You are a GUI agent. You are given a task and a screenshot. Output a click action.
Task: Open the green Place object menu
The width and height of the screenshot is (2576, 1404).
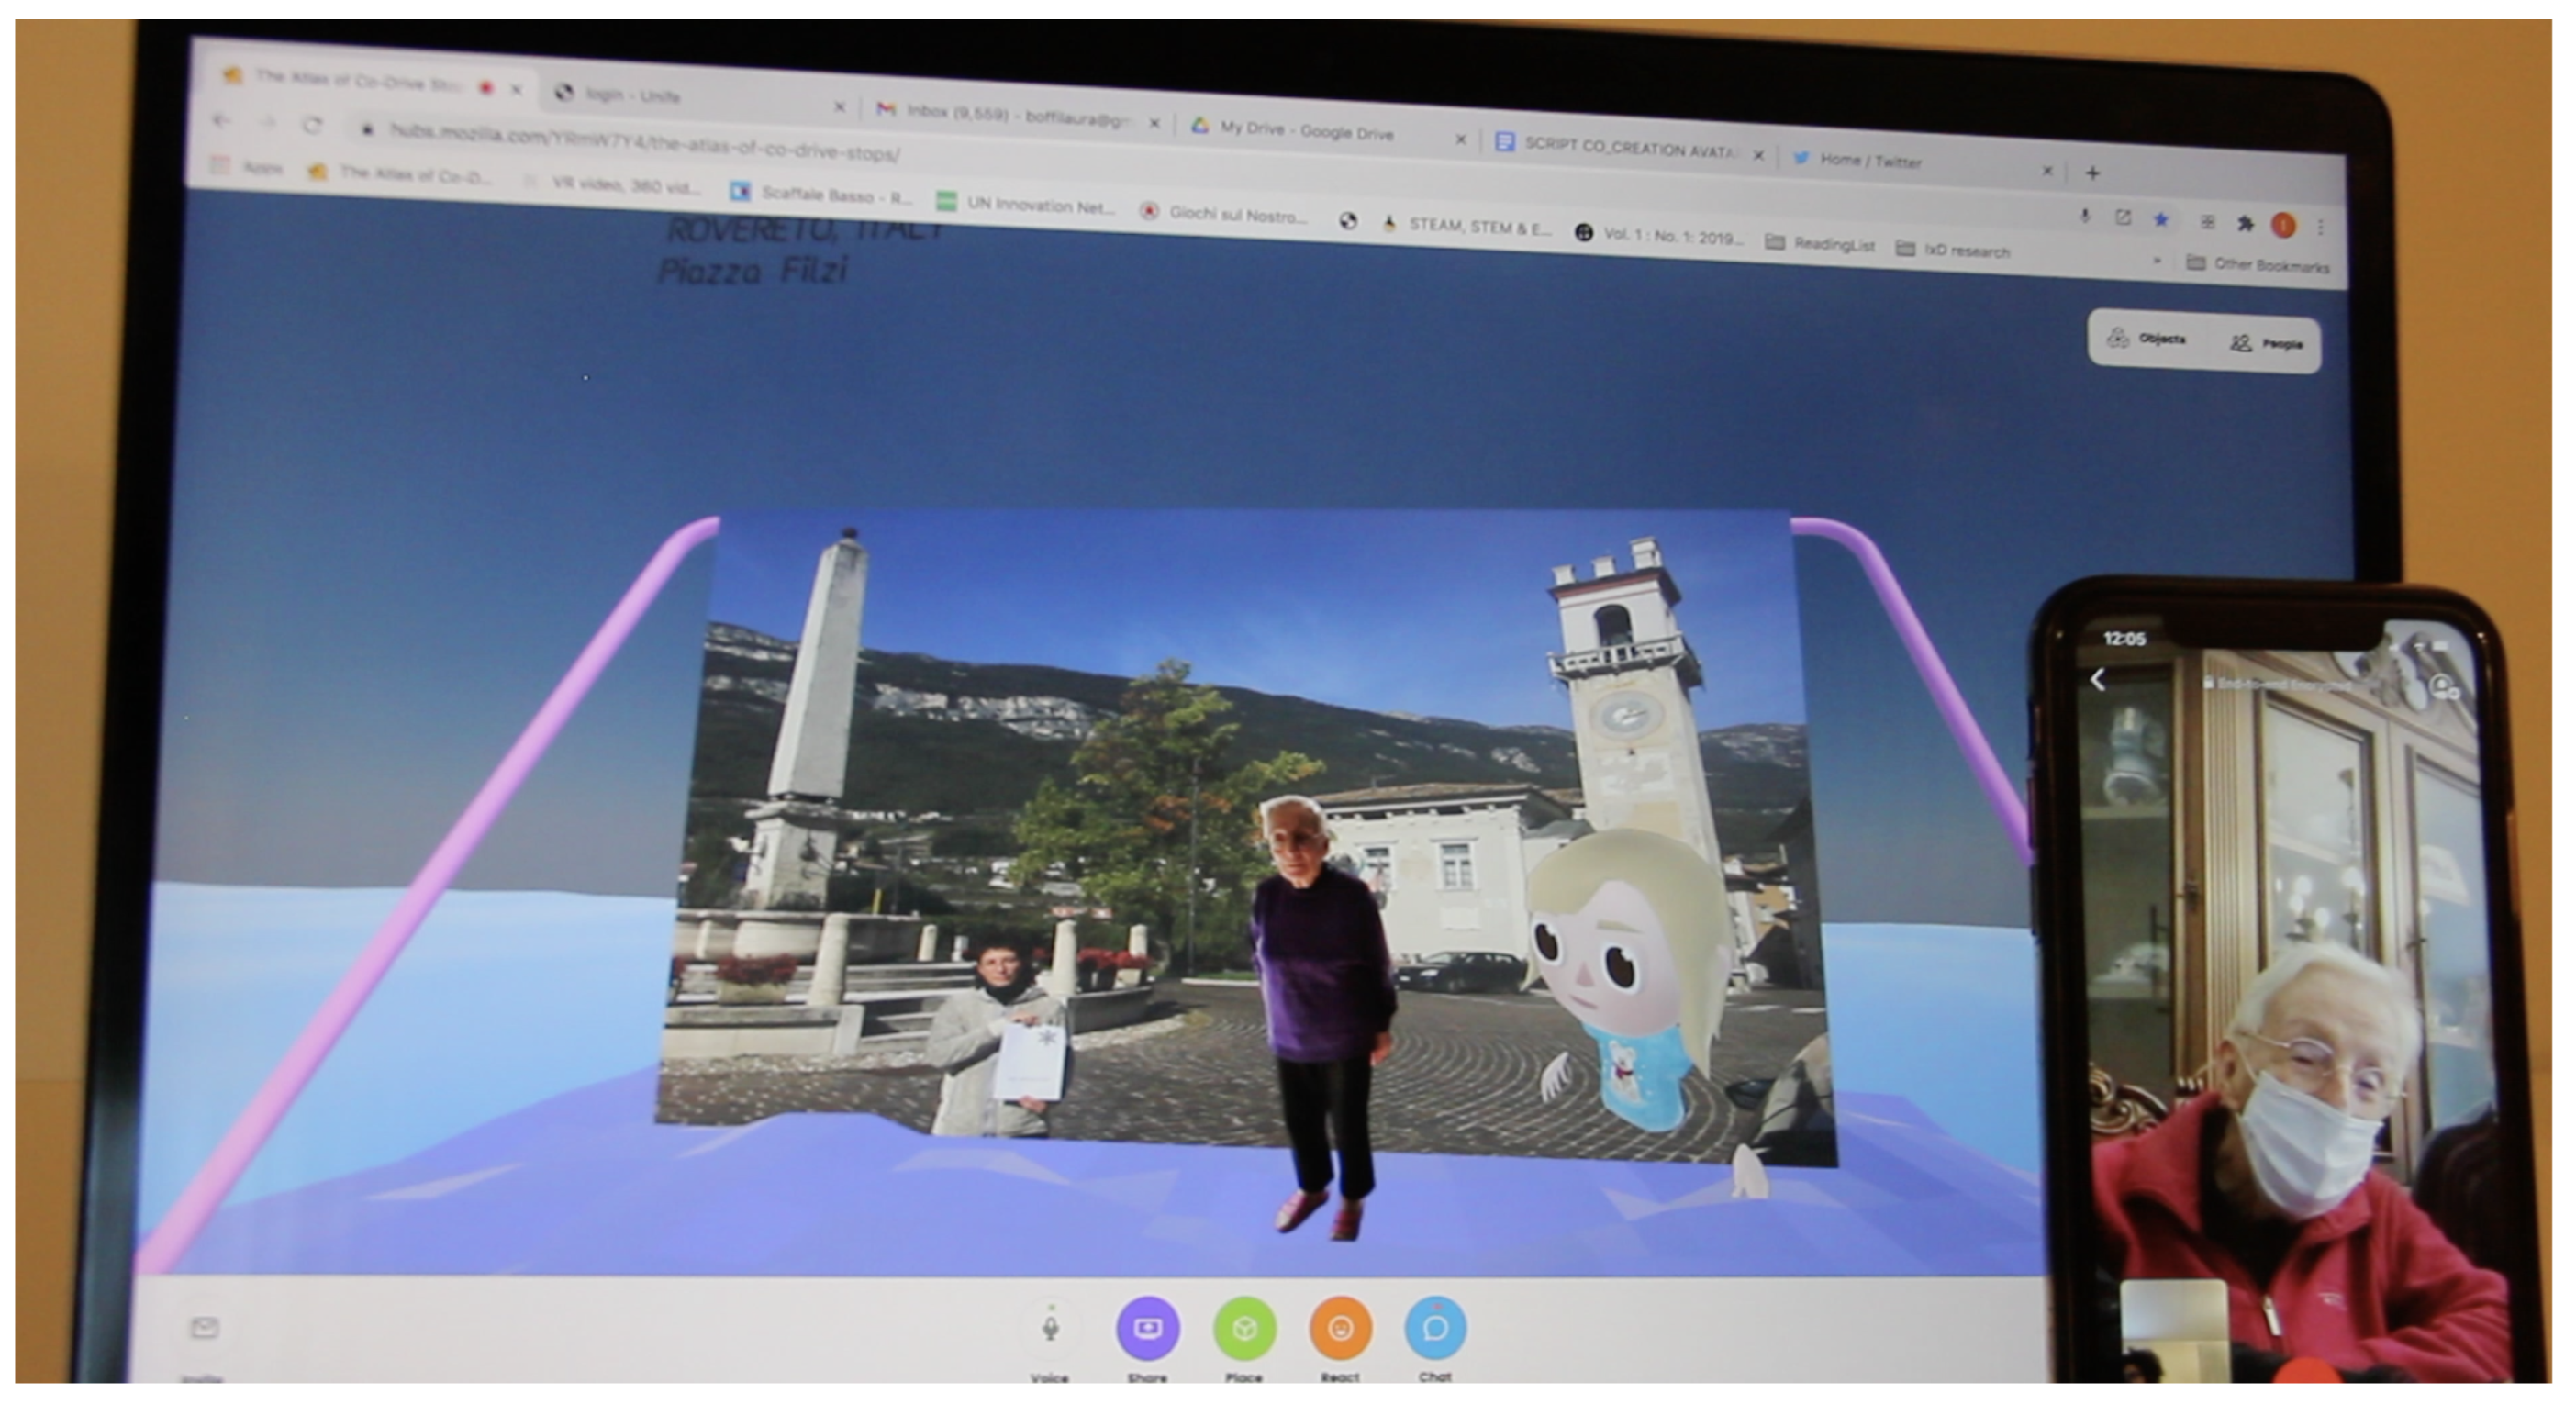click(1244, 1329)
